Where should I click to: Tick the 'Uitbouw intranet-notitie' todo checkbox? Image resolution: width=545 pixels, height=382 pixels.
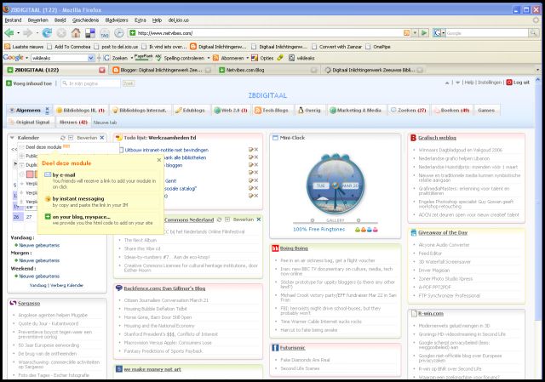click(121, 150)
